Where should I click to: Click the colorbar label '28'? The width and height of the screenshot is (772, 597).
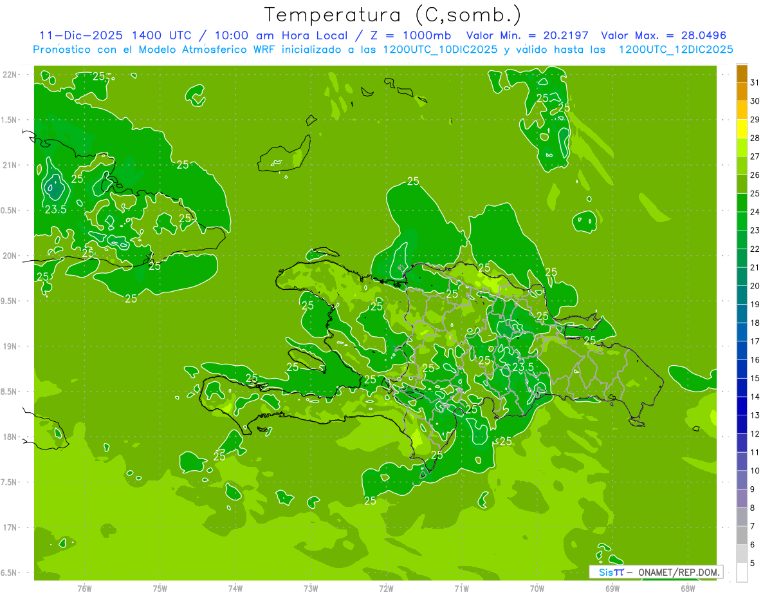(755, 138)
